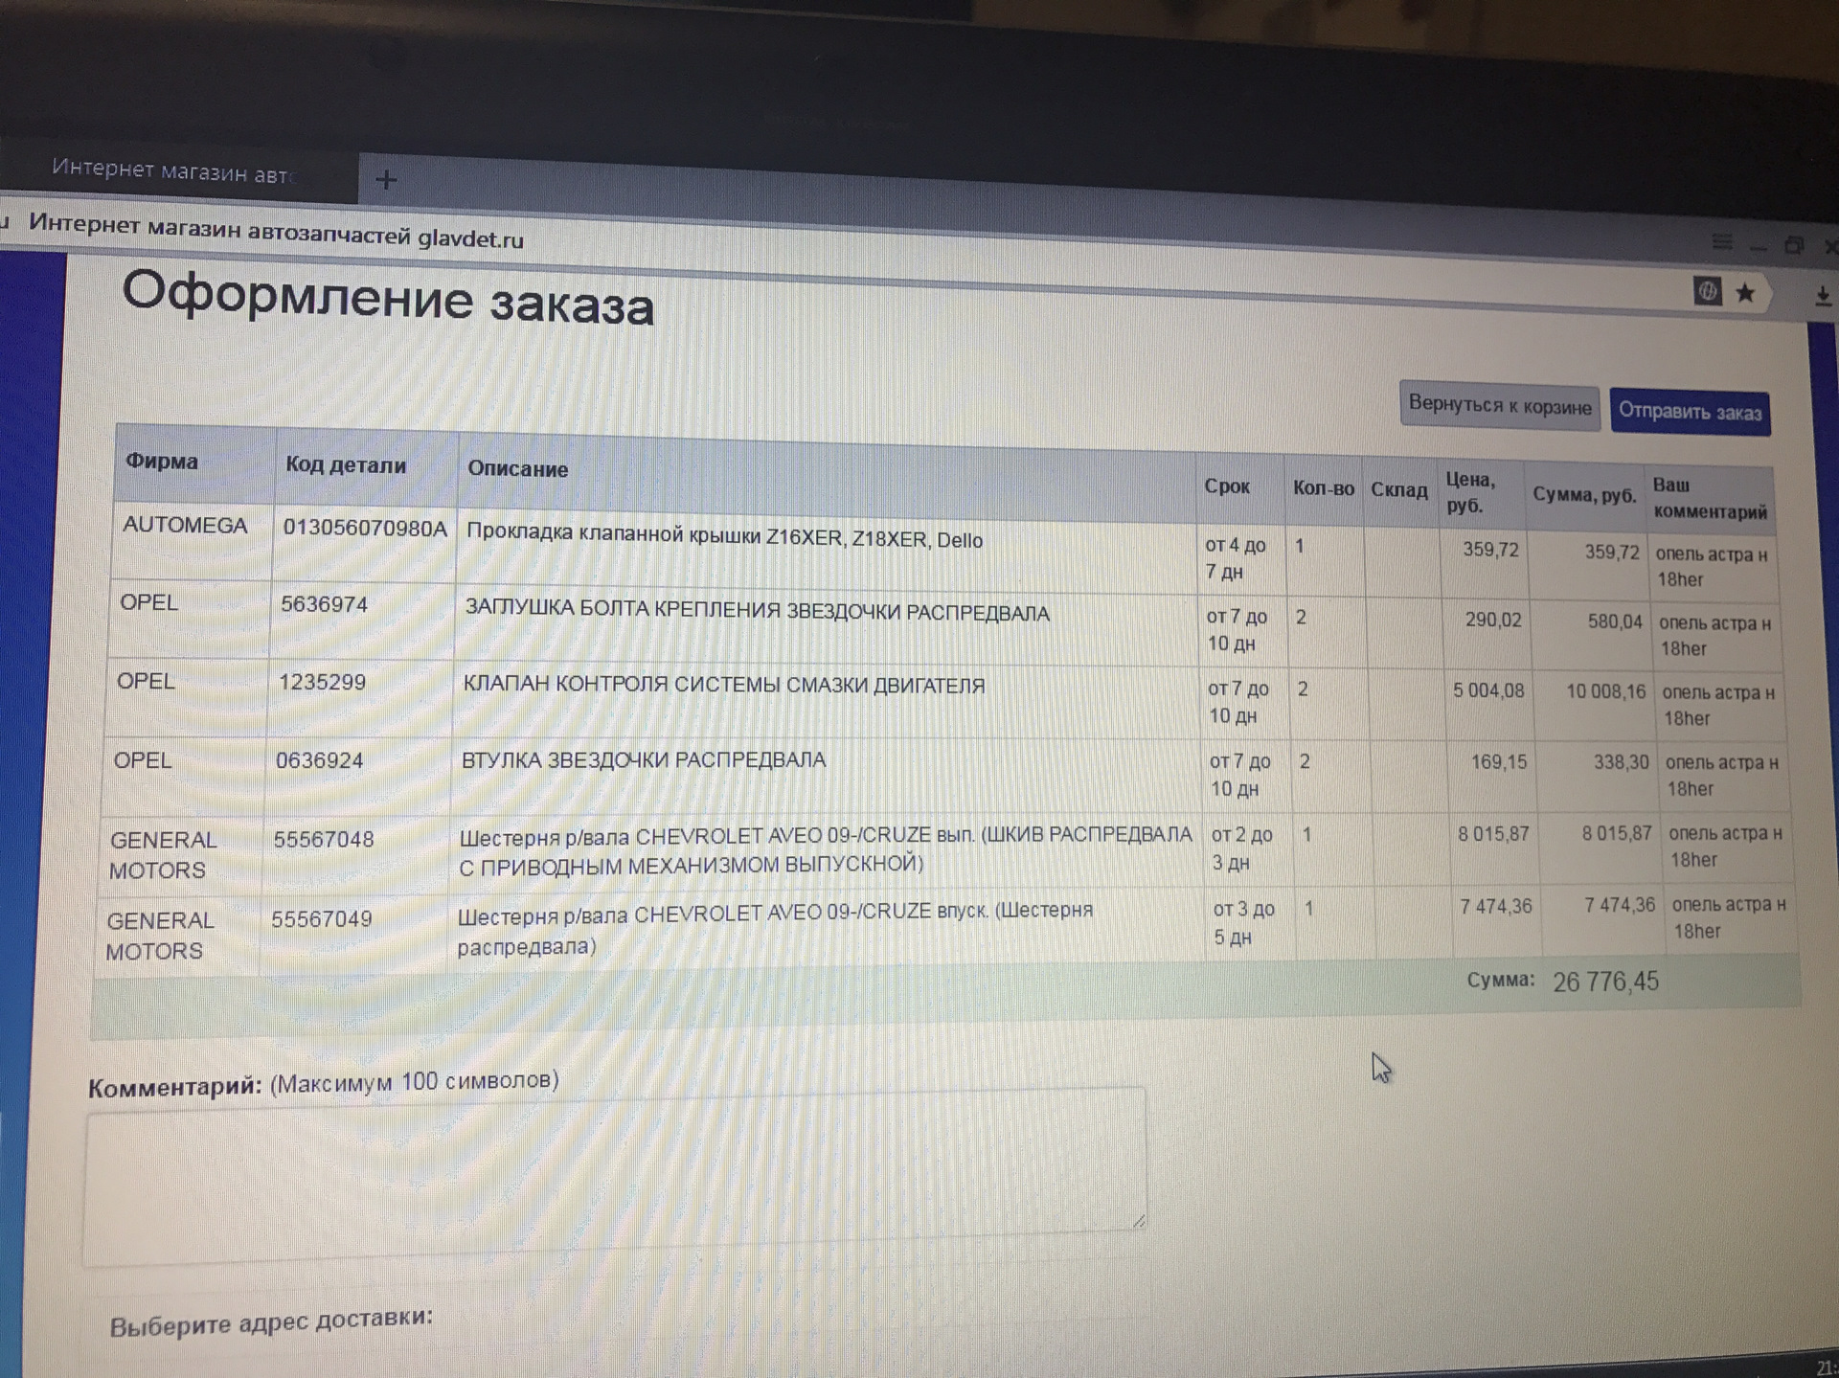
Task: Select GENERAL MOTORS in row 55567048
Action: (x=163, y=855)
